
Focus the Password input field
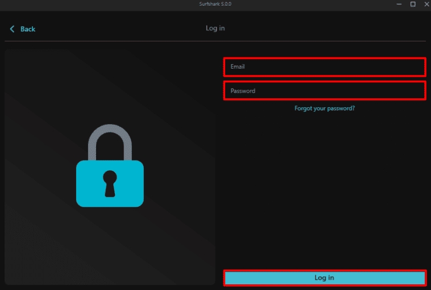(324, 91)
